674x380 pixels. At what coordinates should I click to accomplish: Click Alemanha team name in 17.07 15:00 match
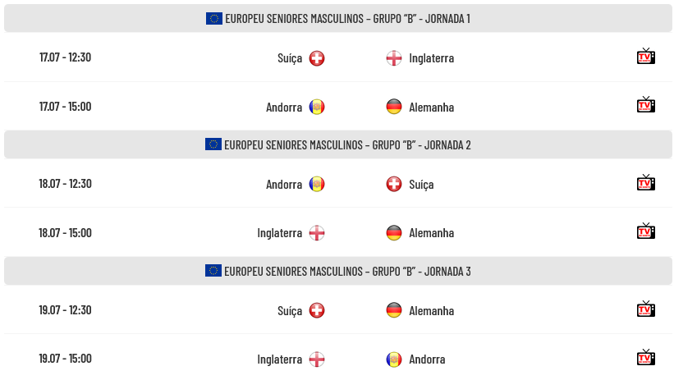click(432, 107)
